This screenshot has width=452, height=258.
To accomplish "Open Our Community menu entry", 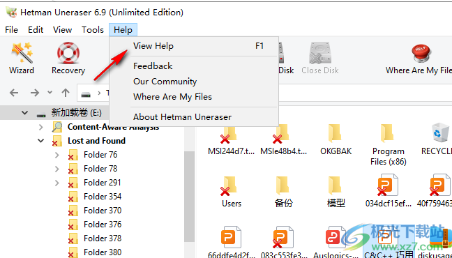I will (x=194, y=82).
